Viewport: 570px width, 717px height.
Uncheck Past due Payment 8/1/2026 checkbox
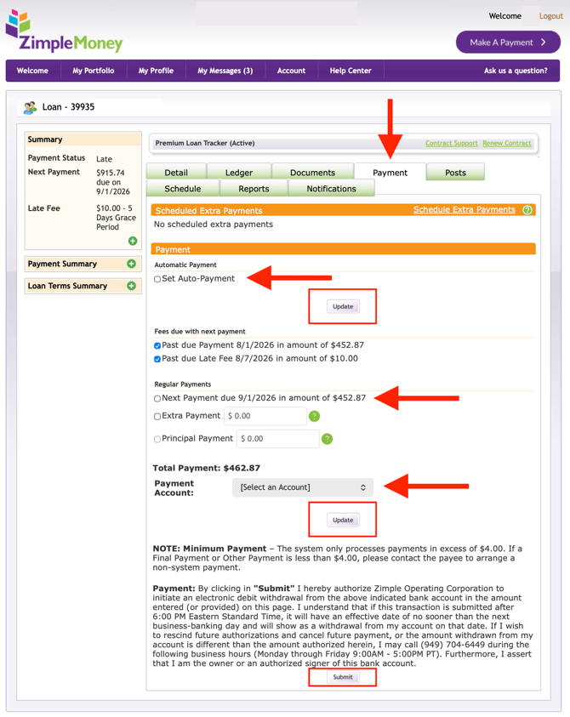tap(157, 345)
